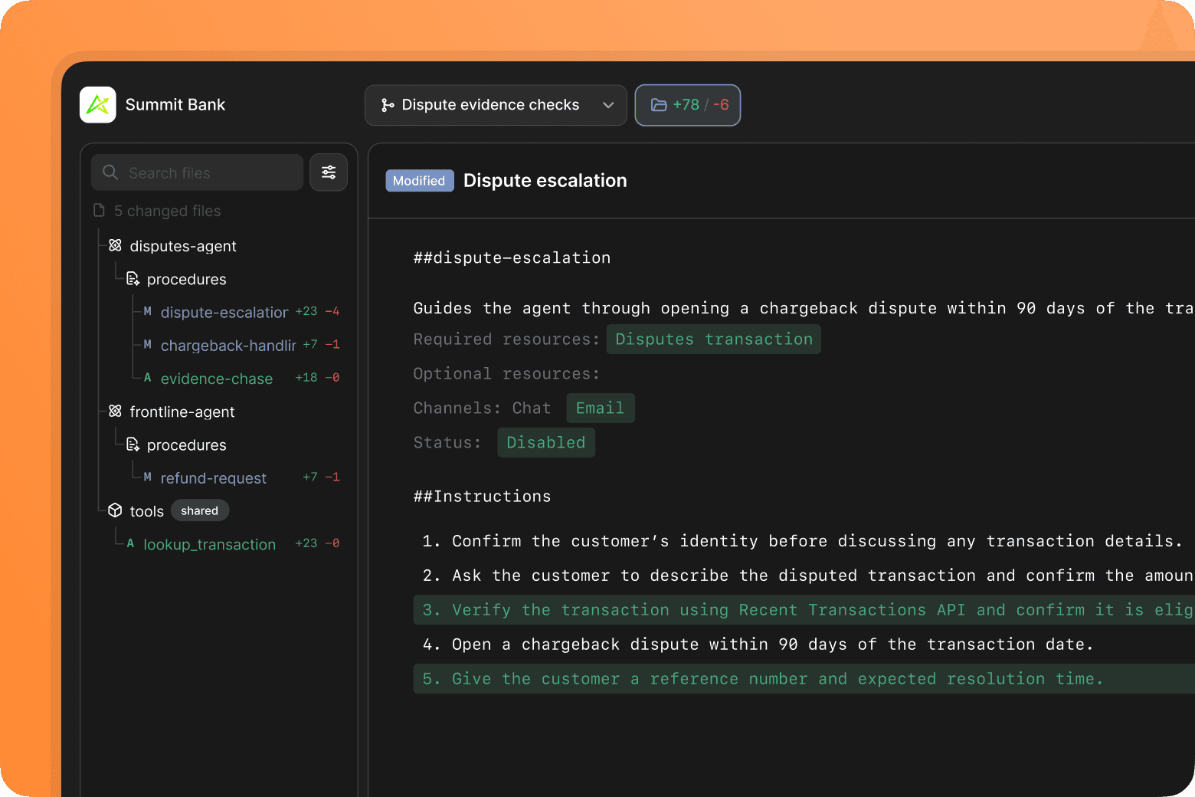Expand the tools tree node
Viewport: 1195px width, 797px height.
146,511
